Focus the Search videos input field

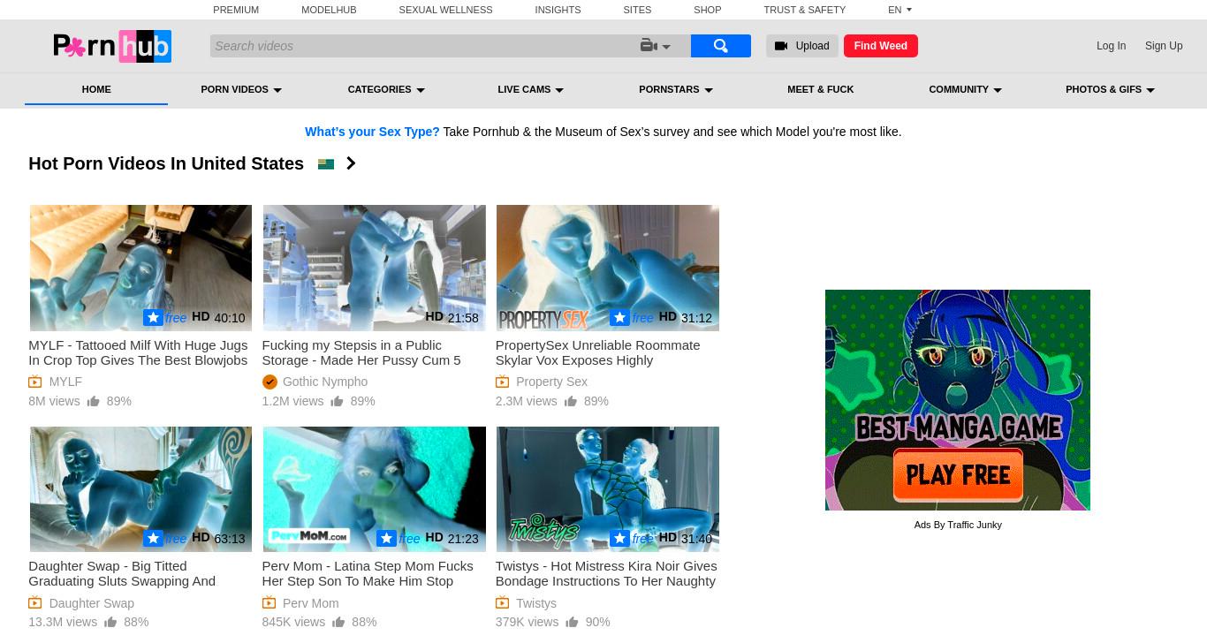[424, 46]
